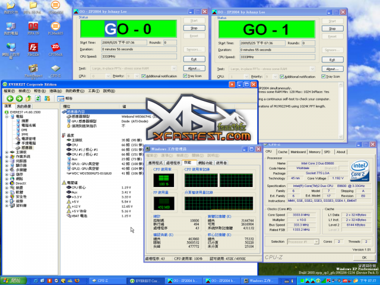Open the PhotoImpact desktop icon
This screenshot has height=285, width=380.
click(33, 71)
